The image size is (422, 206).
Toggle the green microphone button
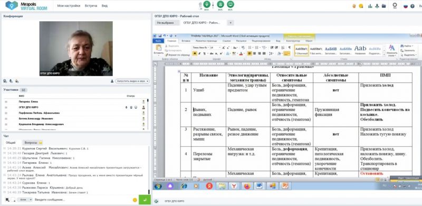pos(207,4)
